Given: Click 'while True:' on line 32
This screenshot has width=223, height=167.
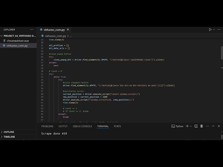Looking at the screenshot, I should [60, 77].
